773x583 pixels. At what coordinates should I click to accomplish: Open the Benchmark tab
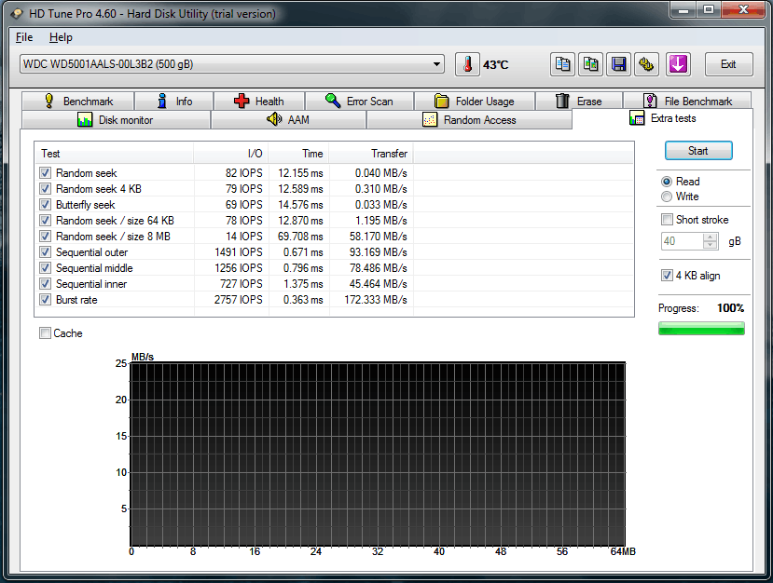[78, 101]
